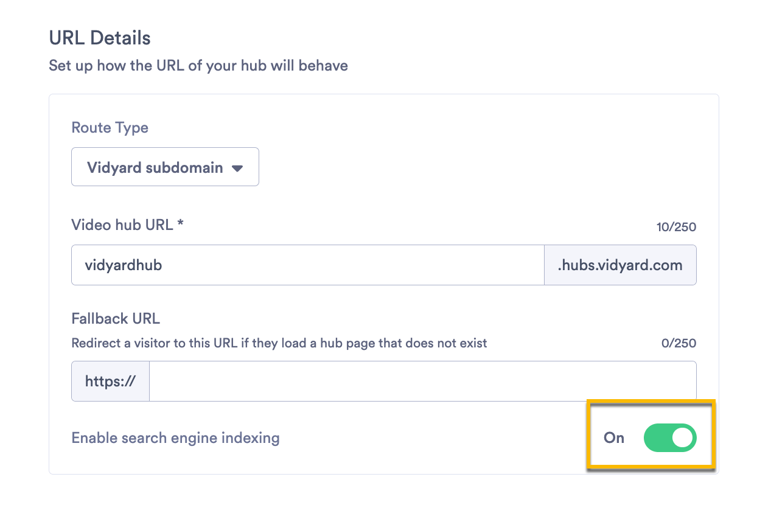Click the Route Type label
757x505 pixels.
tap(110, 128)
